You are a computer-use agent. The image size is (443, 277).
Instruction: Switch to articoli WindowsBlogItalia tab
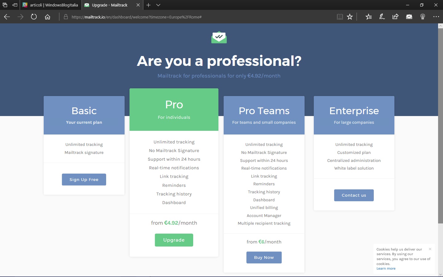51,5
